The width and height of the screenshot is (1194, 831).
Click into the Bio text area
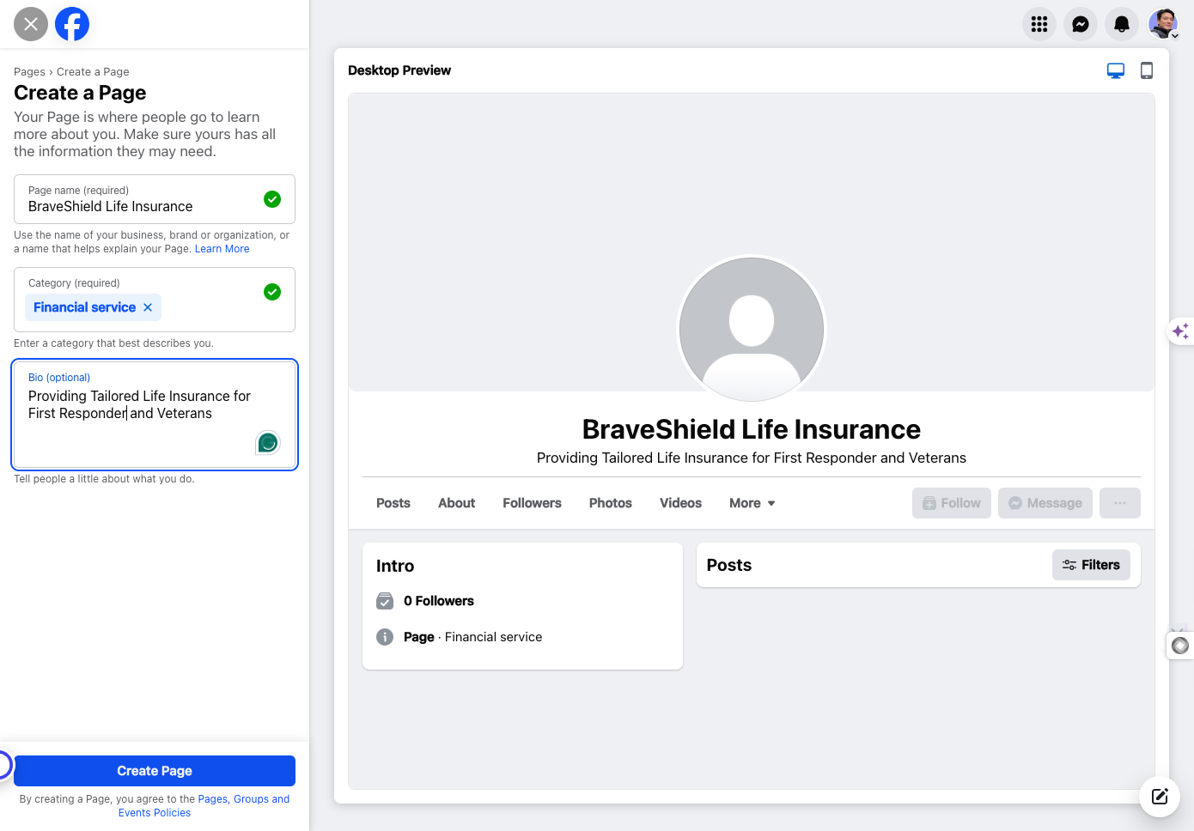pos(155,415)
